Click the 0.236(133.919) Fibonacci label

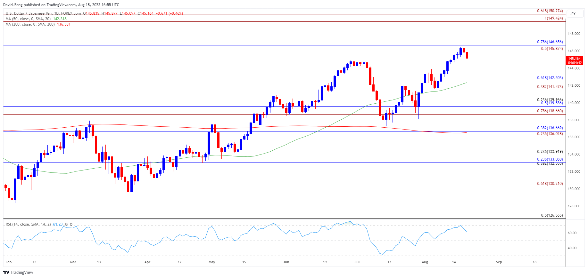[550, 152]
